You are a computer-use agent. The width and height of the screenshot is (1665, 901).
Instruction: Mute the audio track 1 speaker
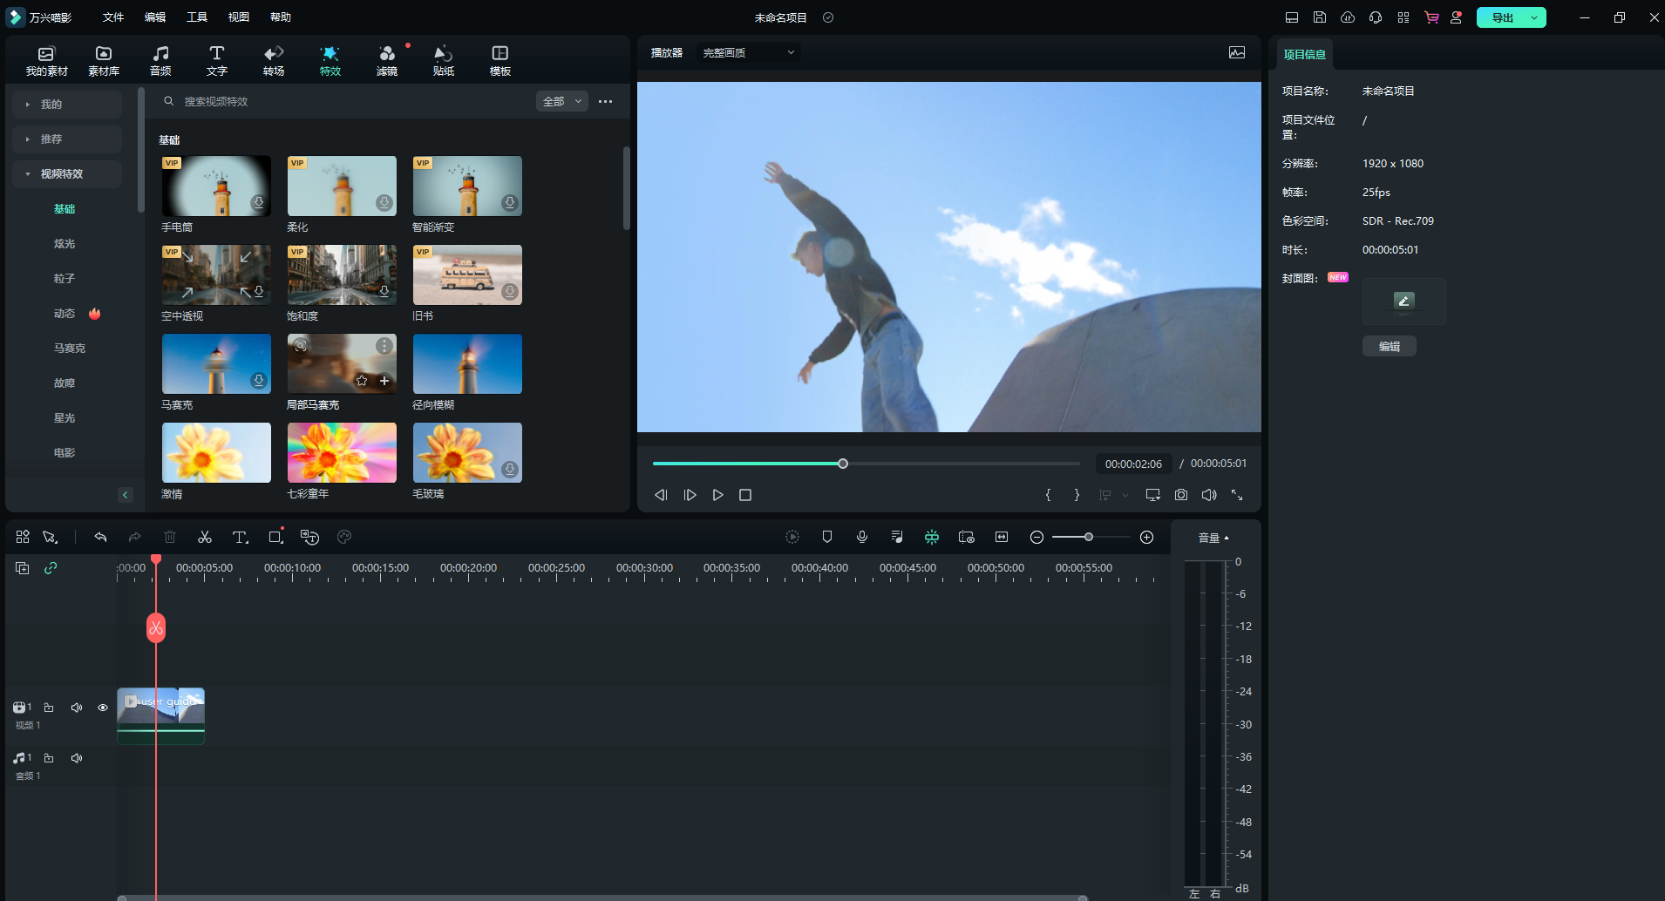click(x=77, y=758)
